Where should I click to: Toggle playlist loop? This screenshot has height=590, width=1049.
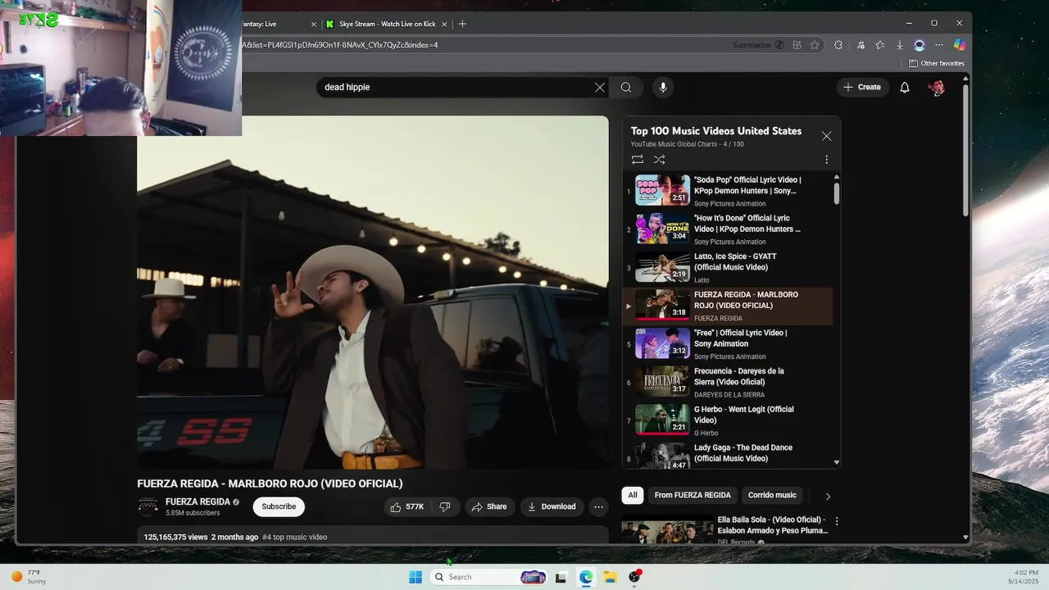pyautogui.click(x=638, y=160)
